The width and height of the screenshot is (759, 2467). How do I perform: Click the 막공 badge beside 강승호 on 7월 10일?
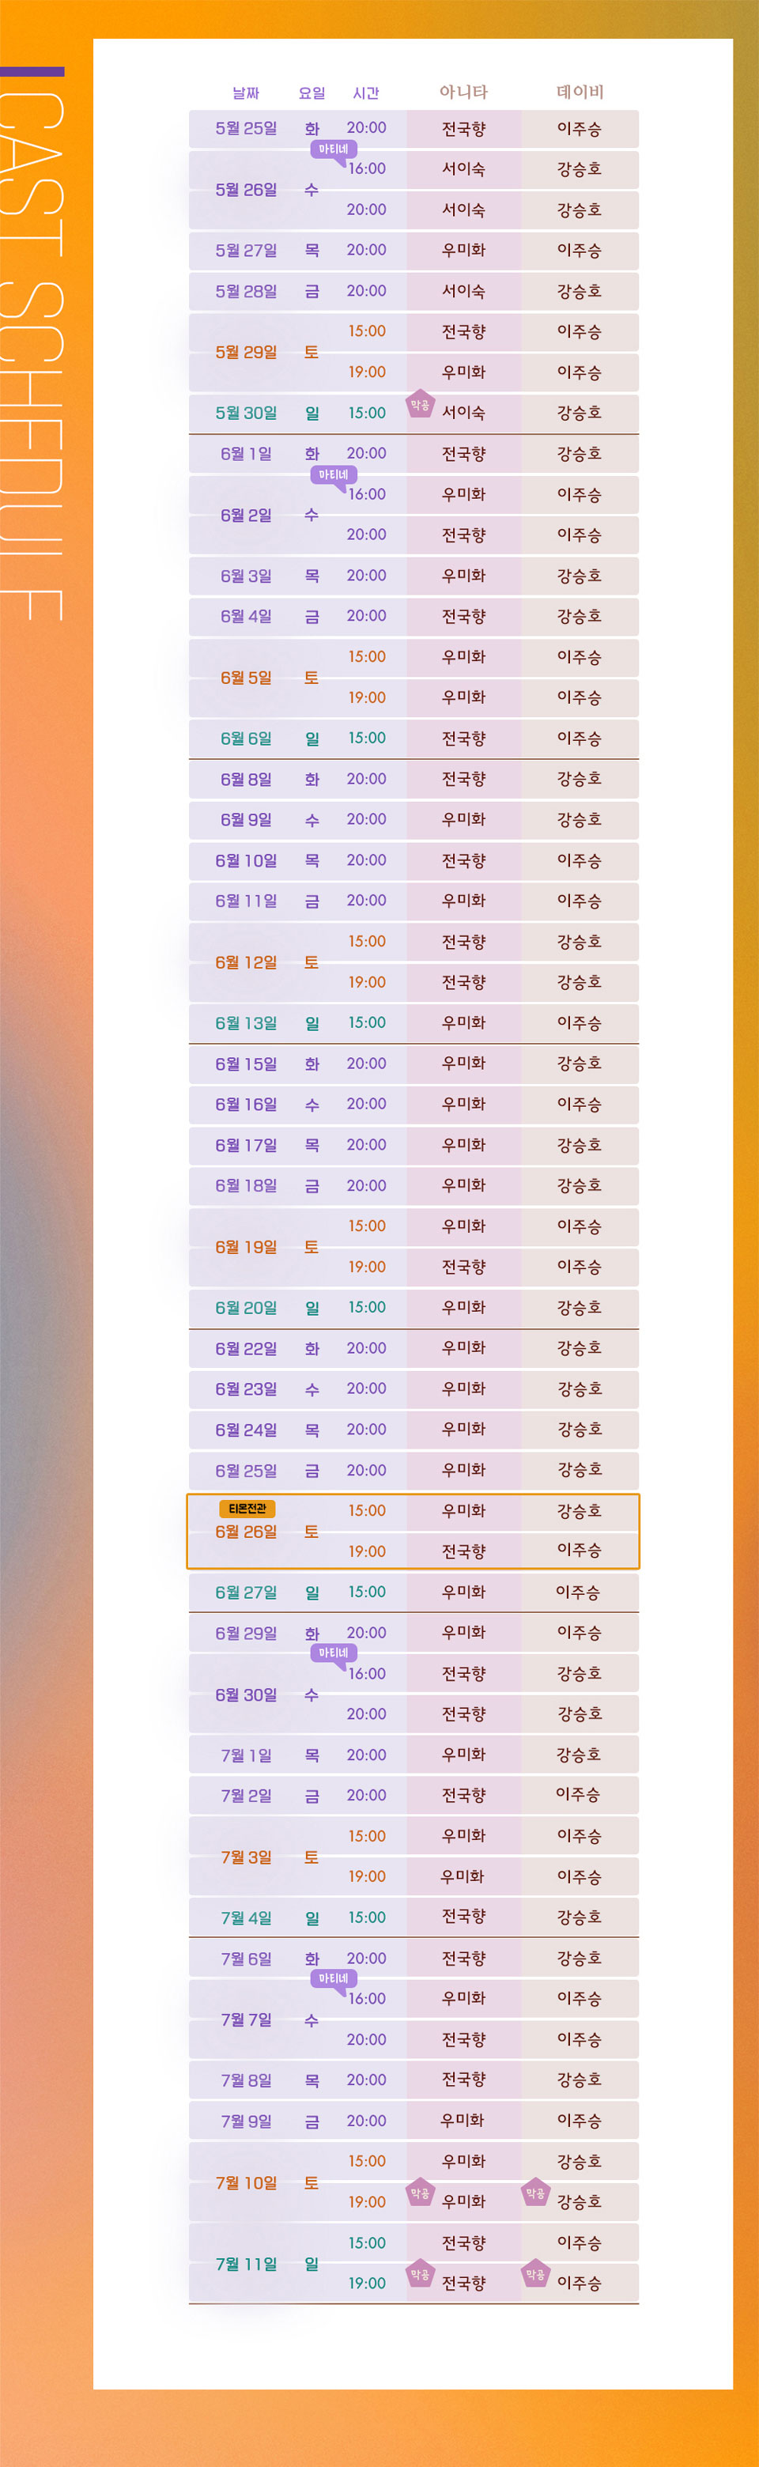click(535, 2193)
